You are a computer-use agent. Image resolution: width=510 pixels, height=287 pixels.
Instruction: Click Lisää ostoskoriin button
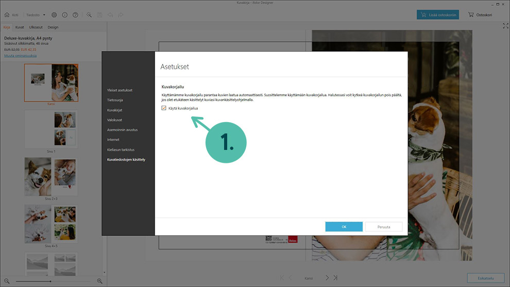pyautogui.click(x=438, y=14)
